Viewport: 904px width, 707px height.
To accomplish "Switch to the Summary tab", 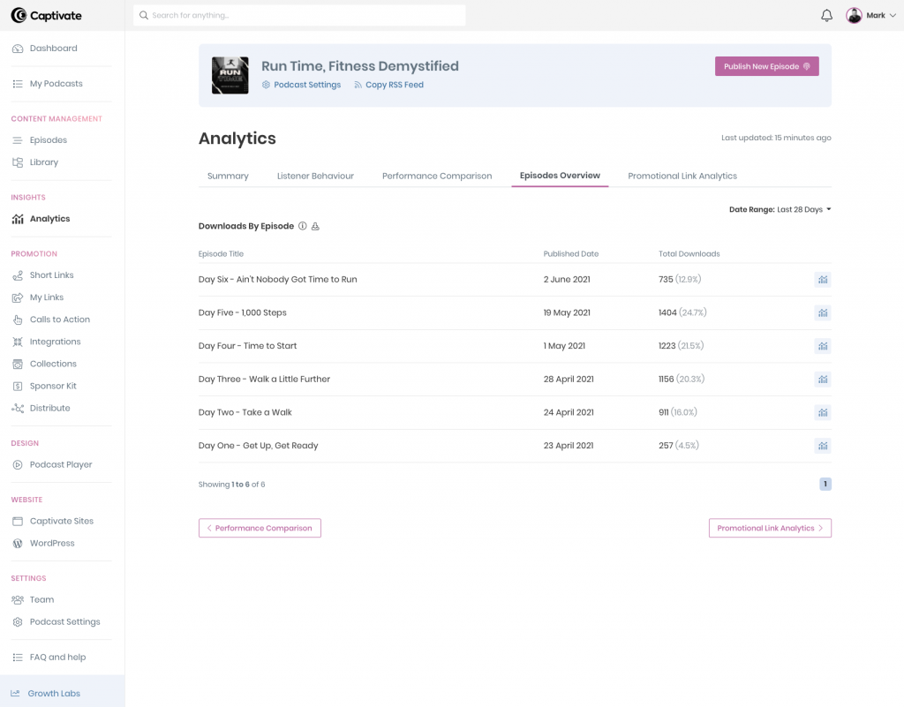I will pyautogui.click(x=227, y=176).
